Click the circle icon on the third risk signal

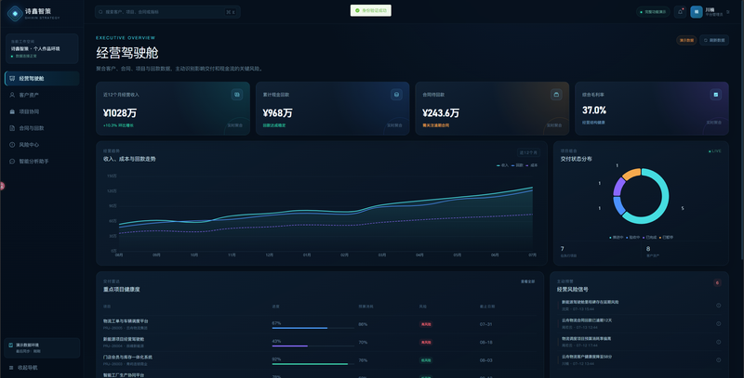pos(718,342)
